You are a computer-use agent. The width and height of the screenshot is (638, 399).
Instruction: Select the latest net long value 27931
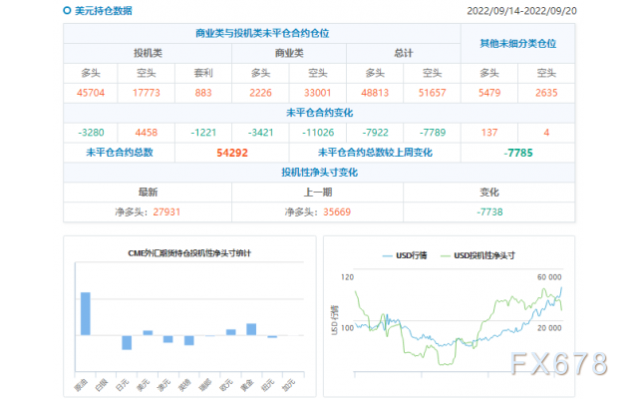click(166, 212)
